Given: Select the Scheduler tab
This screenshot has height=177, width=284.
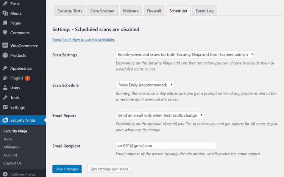Looking at the screenshot, I should [x=178, y=11].
